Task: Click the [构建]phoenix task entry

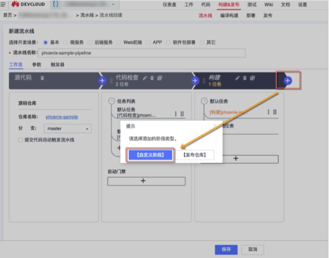Action: point(229,112)
